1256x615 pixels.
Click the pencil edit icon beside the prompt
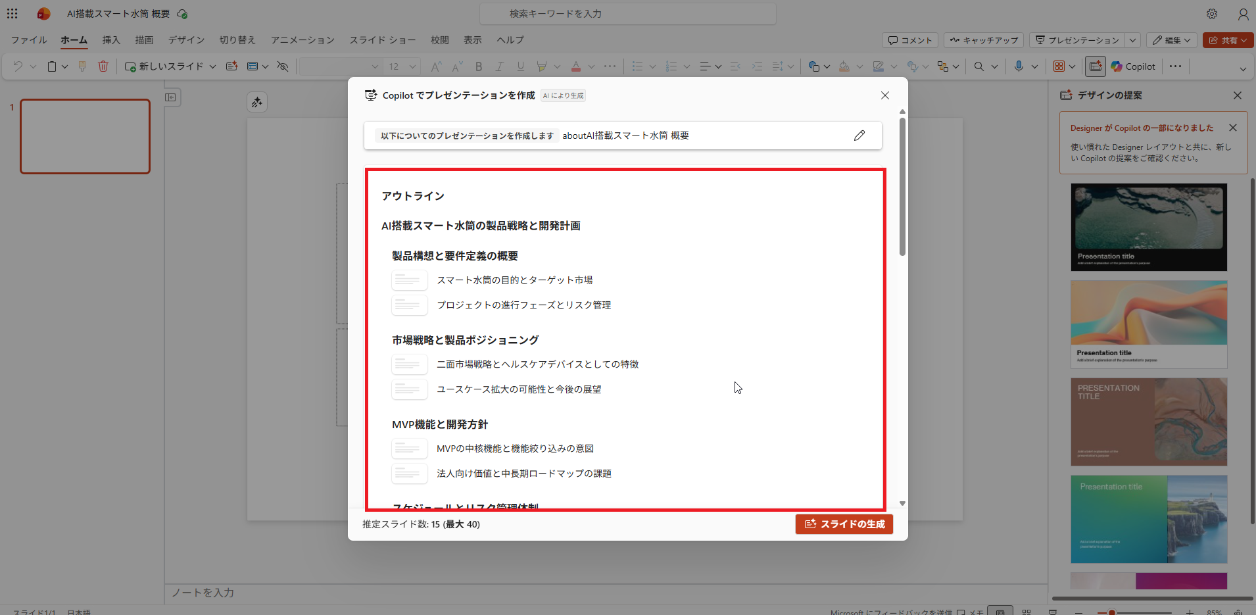click(859, 135)
